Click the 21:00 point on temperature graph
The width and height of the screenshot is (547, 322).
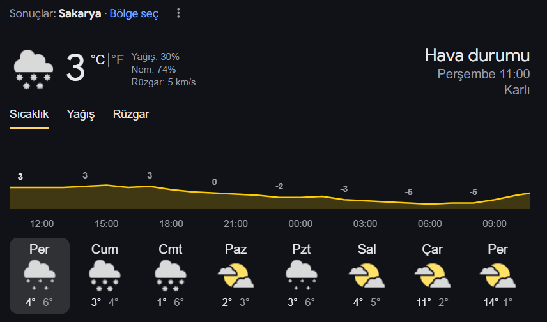click(x=236, y=194)
